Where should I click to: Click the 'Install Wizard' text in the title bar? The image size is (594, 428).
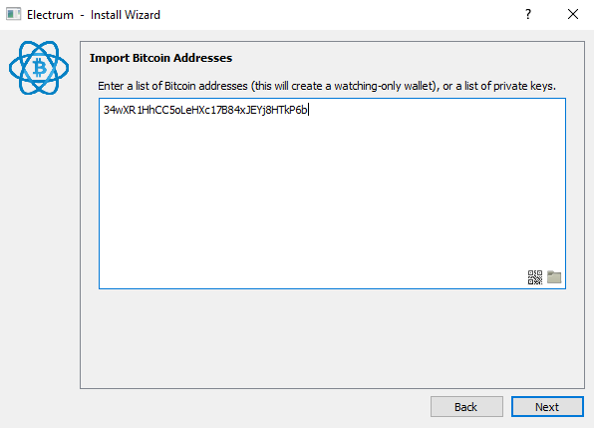coord(126,15)
